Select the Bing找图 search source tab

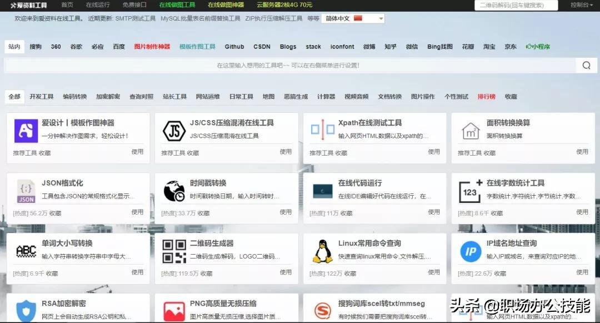(439, 46)
